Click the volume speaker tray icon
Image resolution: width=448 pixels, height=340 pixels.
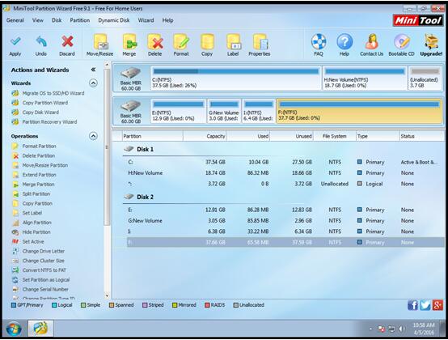tap(401, 329)
